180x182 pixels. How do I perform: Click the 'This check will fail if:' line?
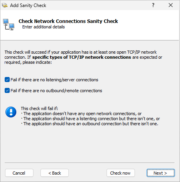(39, 108)
